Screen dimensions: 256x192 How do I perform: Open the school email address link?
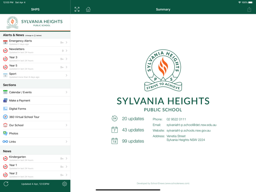(x=192, y=125)
